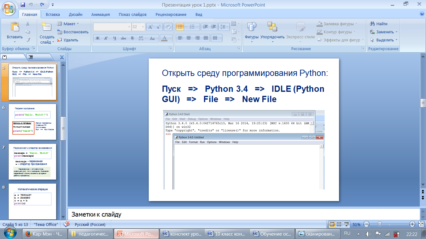Image resolution: width=426 pixels, height=239 pixels.
Task: Toggle strikethrough abc formatting
Action: click(x=123, y=38)
